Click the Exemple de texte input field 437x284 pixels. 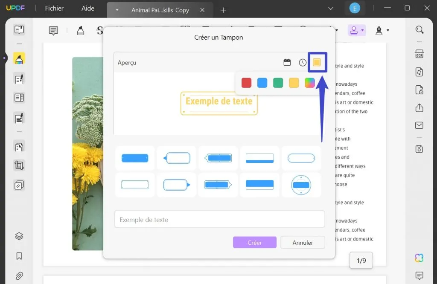pyautogui.click(x=220, y=220)
